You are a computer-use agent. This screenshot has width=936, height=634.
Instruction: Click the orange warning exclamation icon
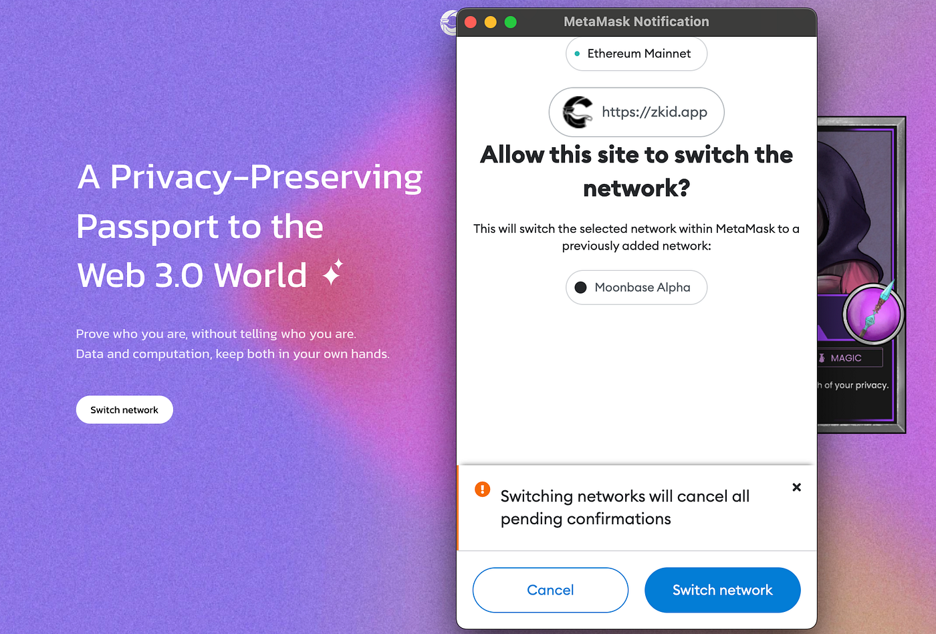482,489
